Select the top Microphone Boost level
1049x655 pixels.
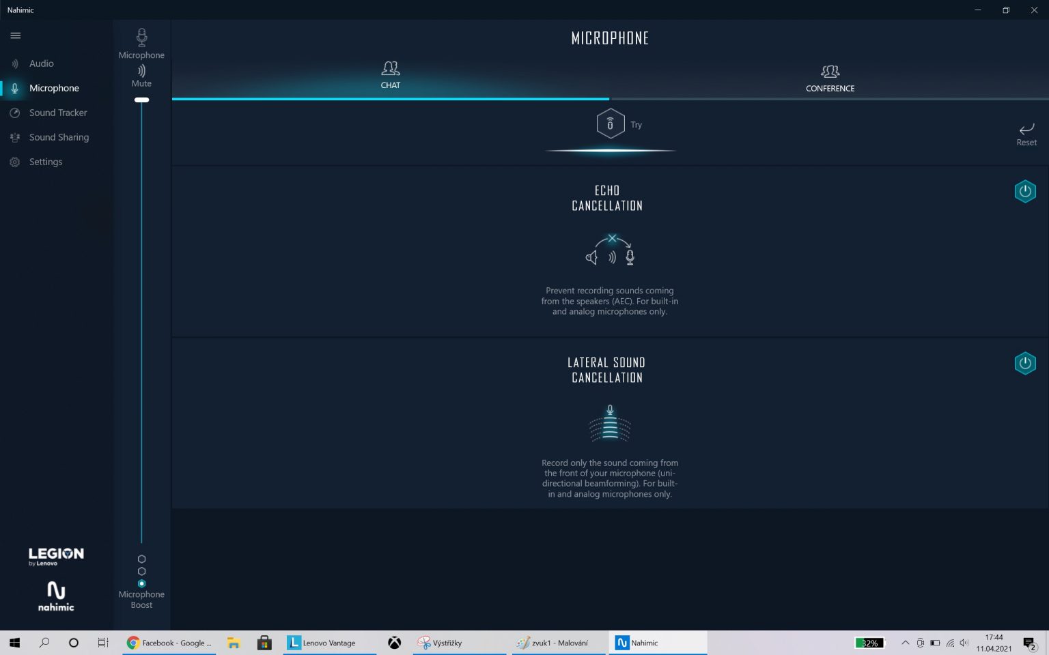click(x=141, y=559)
